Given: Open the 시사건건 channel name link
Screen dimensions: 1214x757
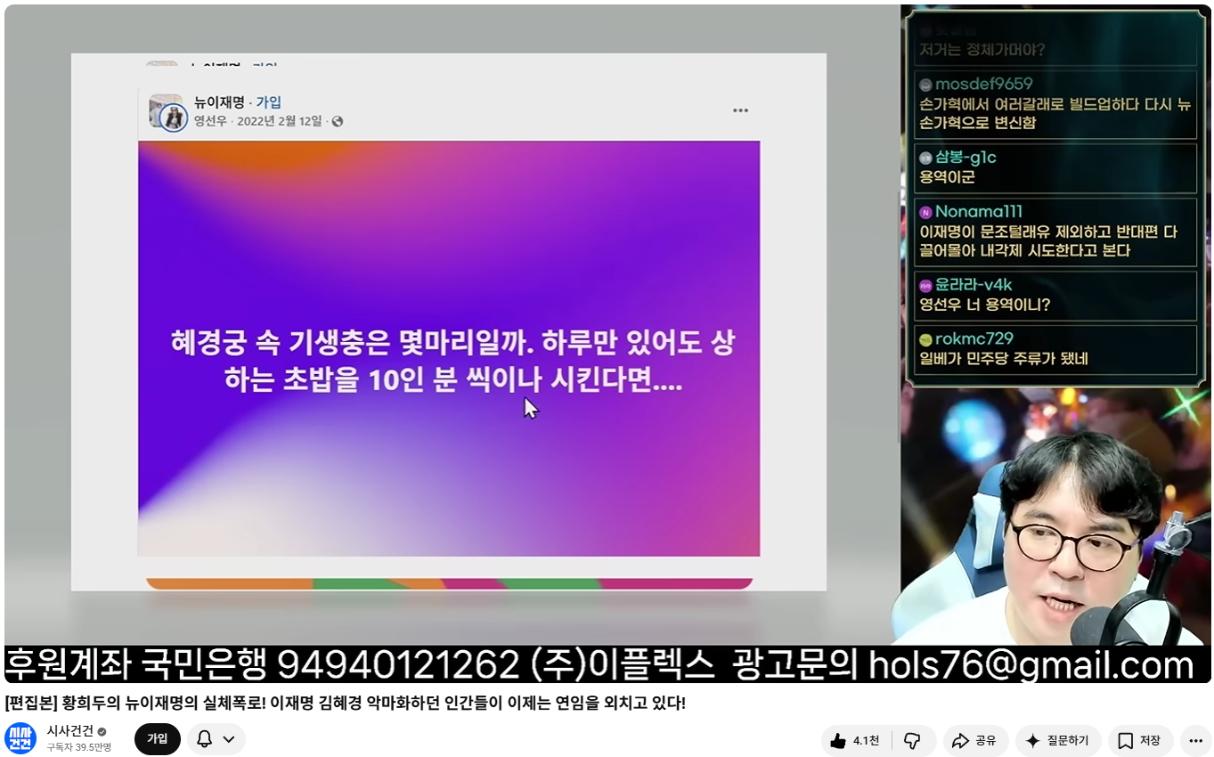Looking at the screenshot, I should (70, 731).
